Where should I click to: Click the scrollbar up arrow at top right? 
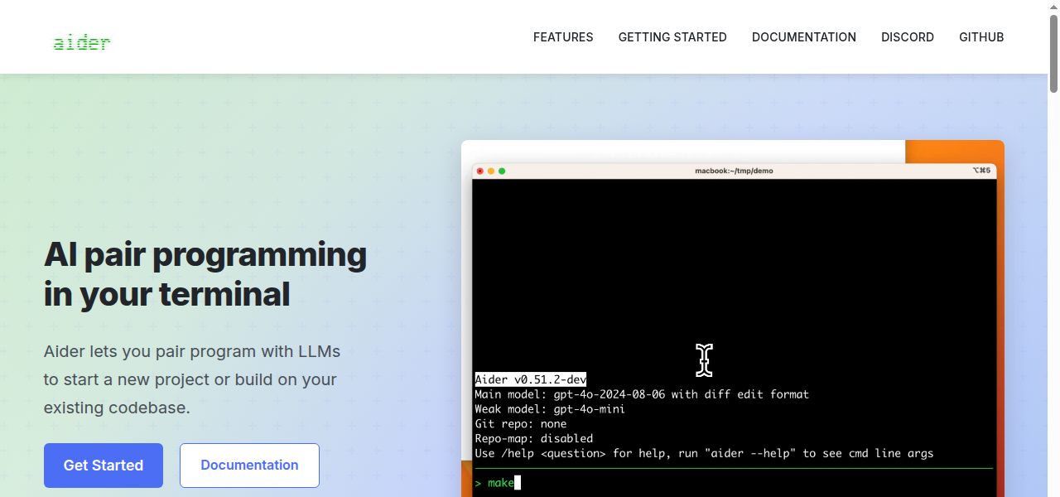[1053, 6]
